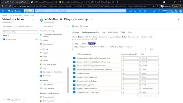The height and width of the screenshot is (103, 183).
Task: Select the AZ-104 MicrosoftAzureAdmin browser tab
Action: [x=44, y=2]
